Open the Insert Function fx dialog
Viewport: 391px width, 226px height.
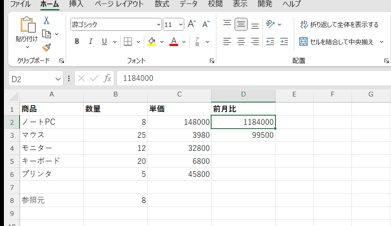point(107,78)
